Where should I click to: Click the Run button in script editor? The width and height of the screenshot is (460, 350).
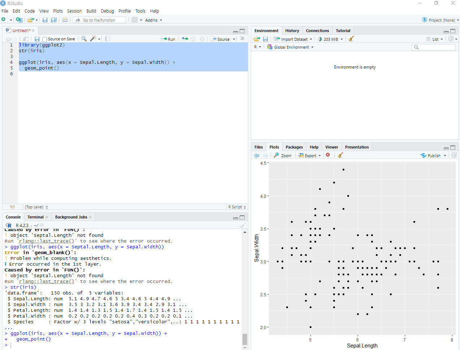pos(168,39)
